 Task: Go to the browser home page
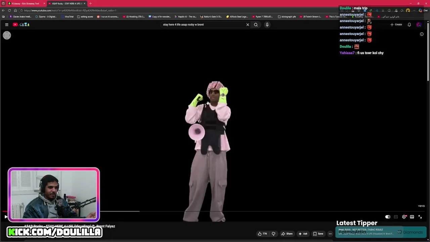[x=15, y=10]
